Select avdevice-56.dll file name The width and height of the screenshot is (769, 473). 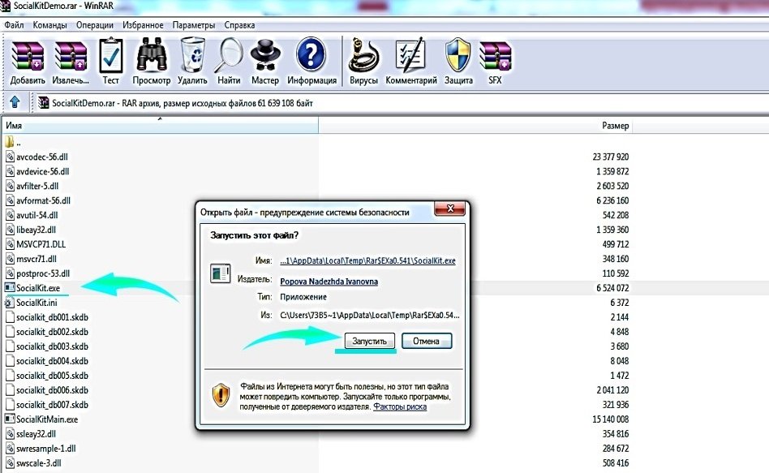[43, 171]
